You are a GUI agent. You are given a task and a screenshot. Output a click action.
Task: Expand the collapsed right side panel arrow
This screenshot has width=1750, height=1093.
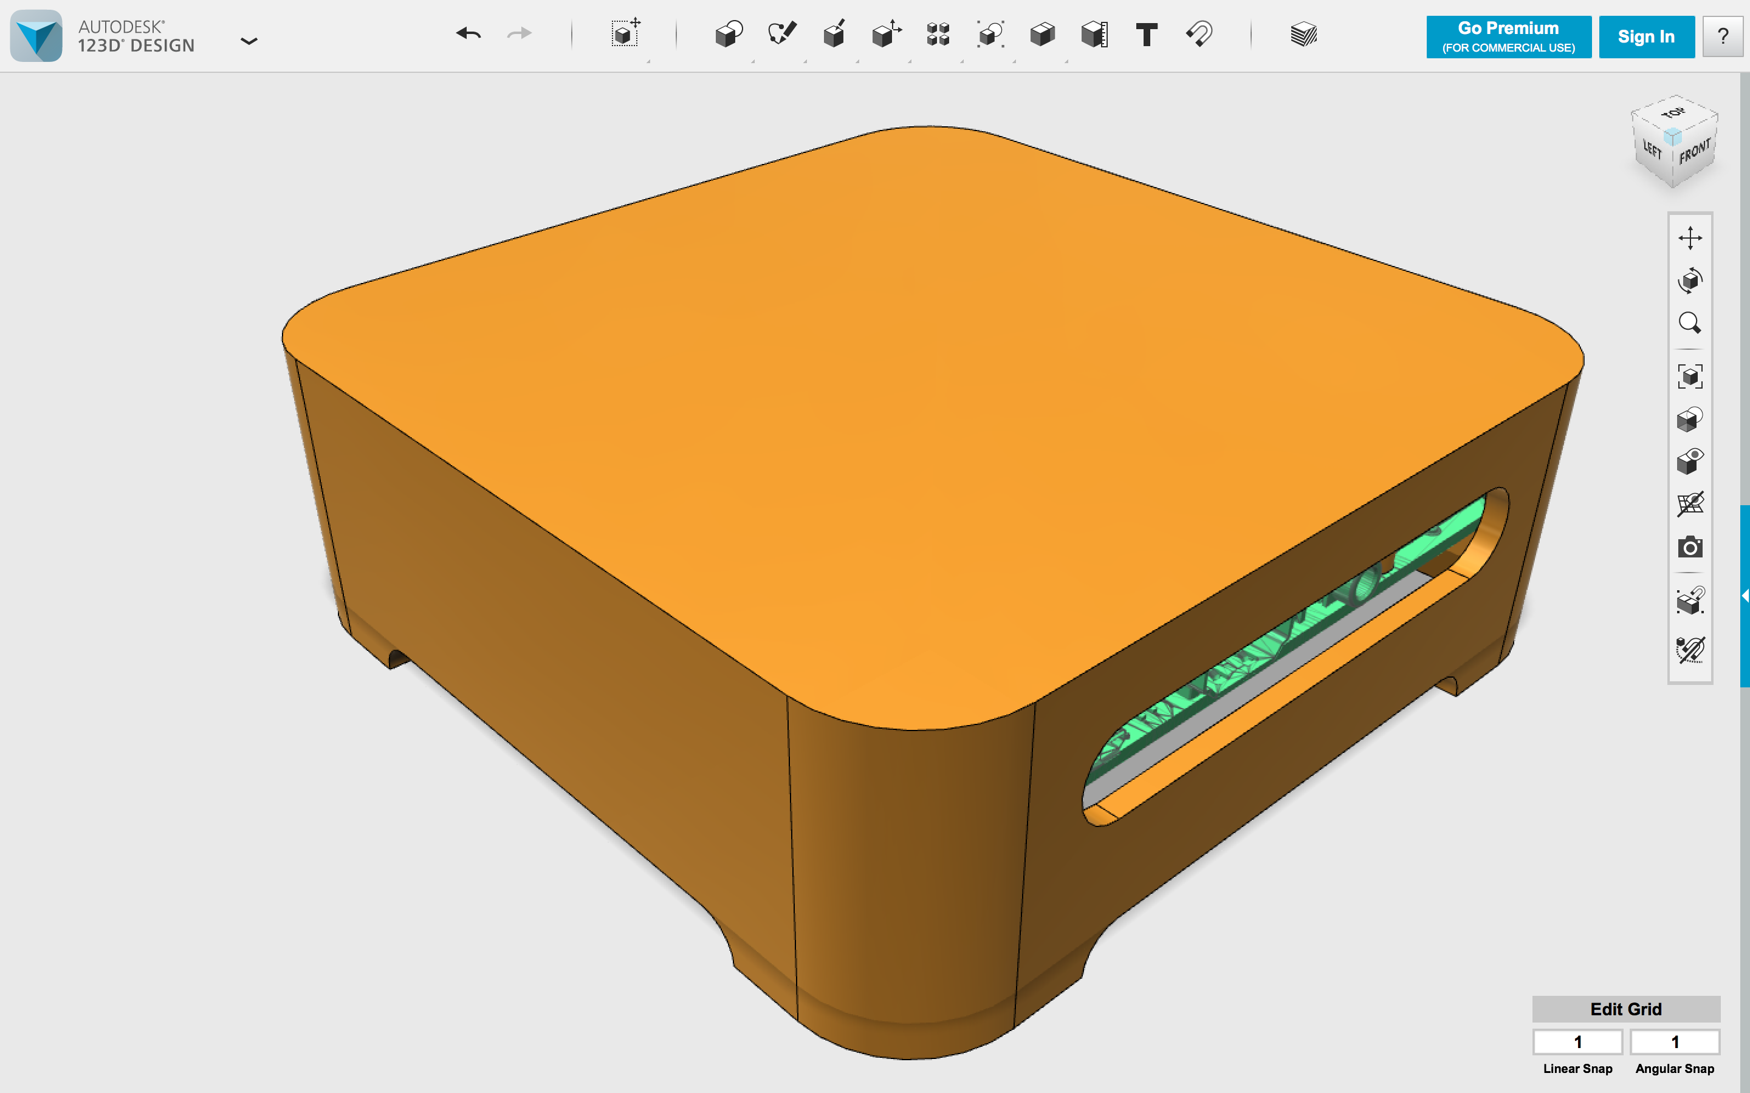1744,596
